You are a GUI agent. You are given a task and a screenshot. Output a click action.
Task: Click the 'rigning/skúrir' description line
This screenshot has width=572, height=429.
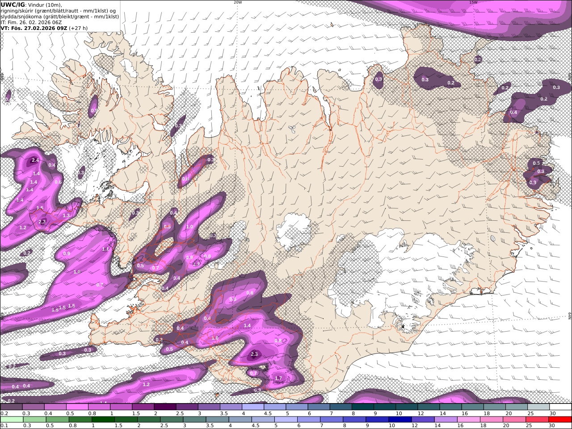(59, 11)
